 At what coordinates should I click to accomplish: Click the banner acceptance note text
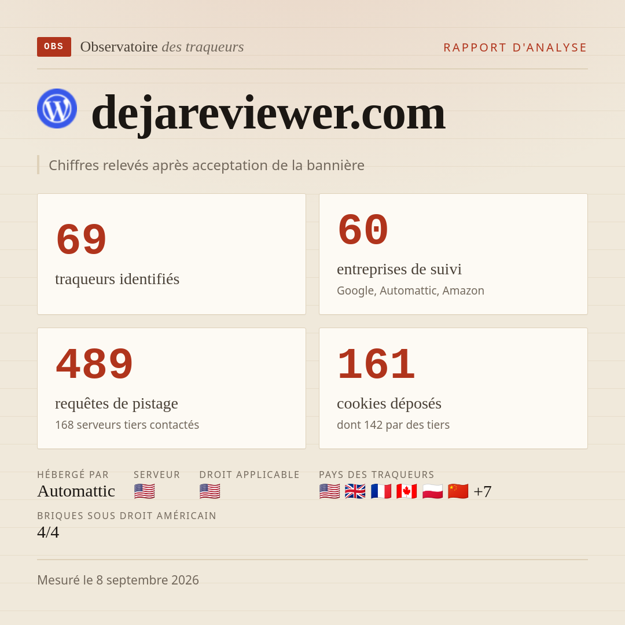(x=207, y=165)
